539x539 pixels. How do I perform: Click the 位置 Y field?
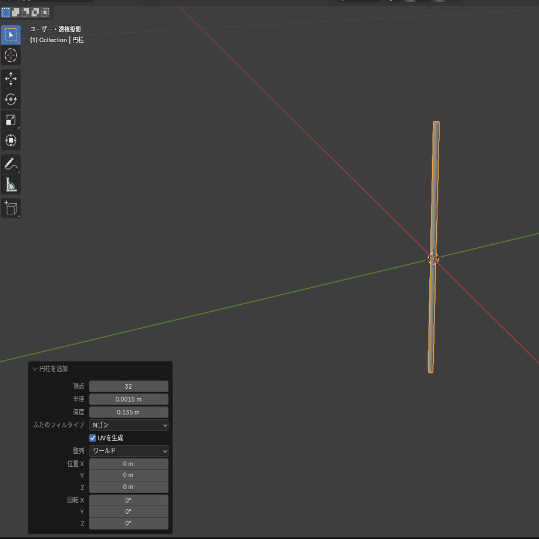(x=129, y=476)
